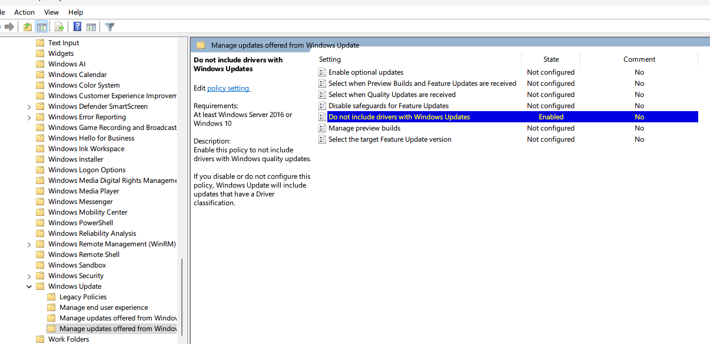Click the folder icon beside Windows PowerShell
The image size is (710, 344).
click(40, 223)
